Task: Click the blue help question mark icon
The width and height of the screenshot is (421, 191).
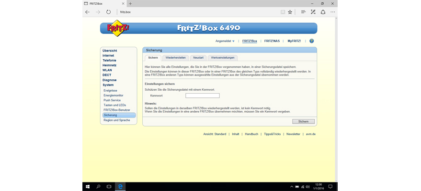Action: pyautogui.click(x=311, y=41)
